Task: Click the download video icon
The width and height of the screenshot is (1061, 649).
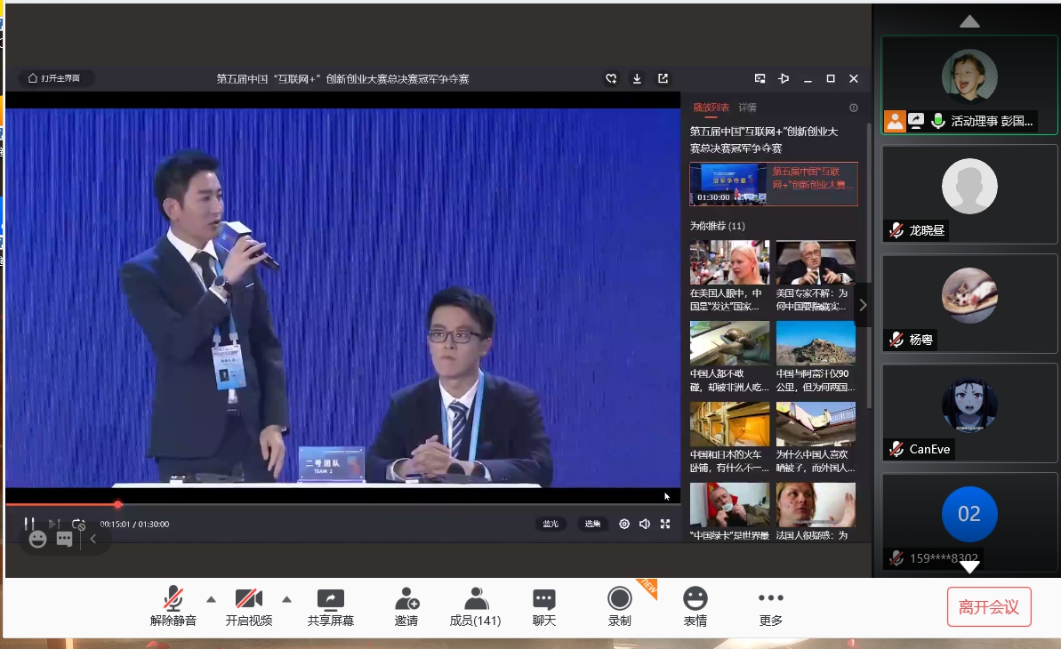Action: 637,79
